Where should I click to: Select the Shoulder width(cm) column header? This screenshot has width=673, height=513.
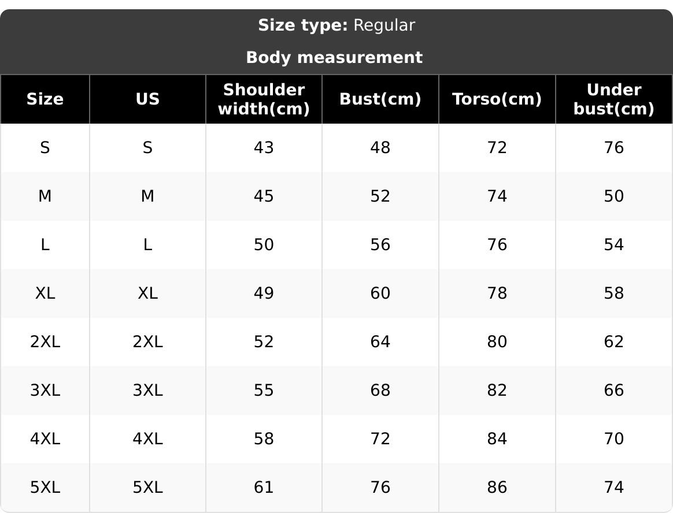(264, 99)
